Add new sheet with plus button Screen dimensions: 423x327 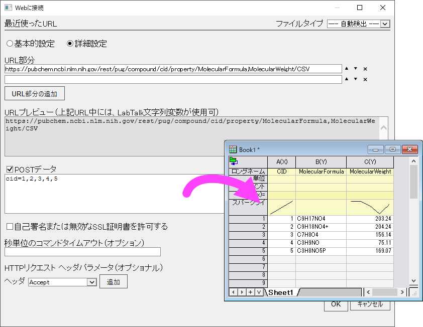251,292
